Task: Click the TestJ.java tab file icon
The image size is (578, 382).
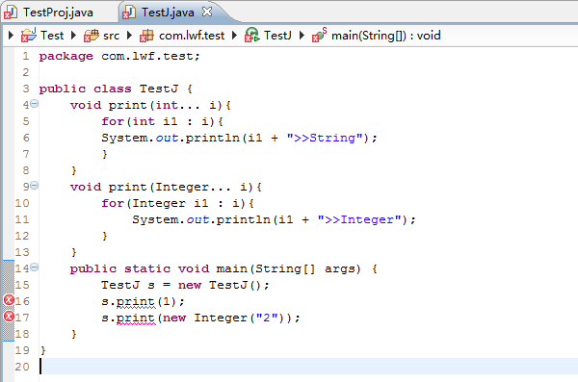Action: click(129, 13)
